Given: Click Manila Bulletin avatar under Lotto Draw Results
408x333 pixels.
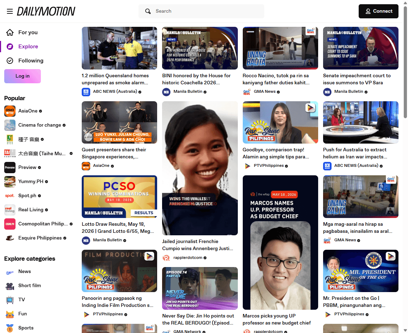Looking at the screenshot, I should pyautogui.click(x=86, y=240).
